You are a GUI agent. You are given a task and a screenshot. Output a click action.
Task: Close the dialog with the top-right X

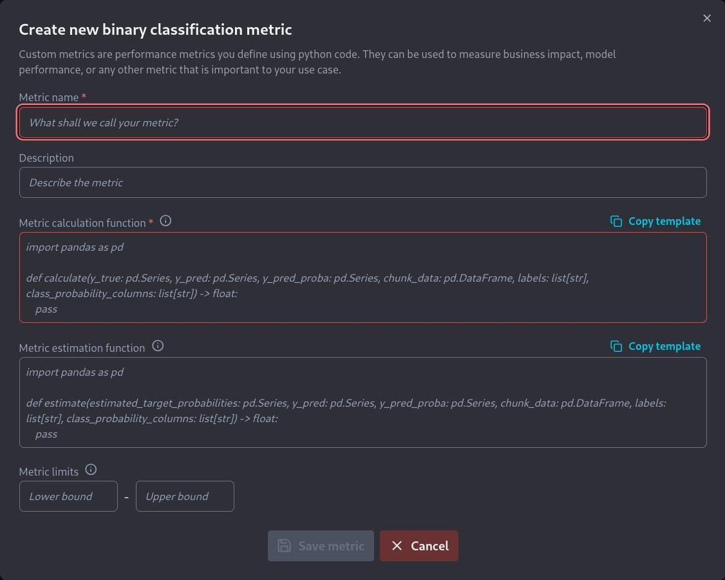(x=707, y=18)
